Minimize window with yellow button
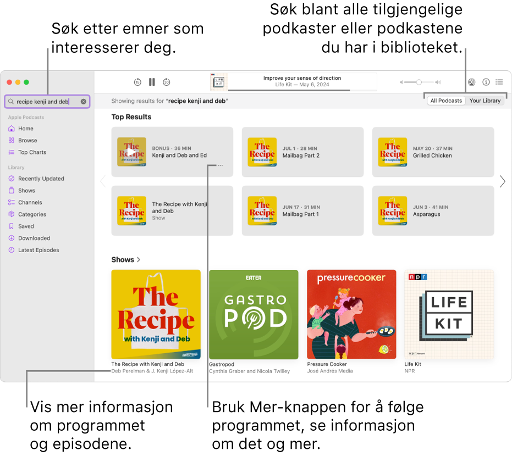The height and width of the screenshot is (456, 512). (x=18, y=82)
